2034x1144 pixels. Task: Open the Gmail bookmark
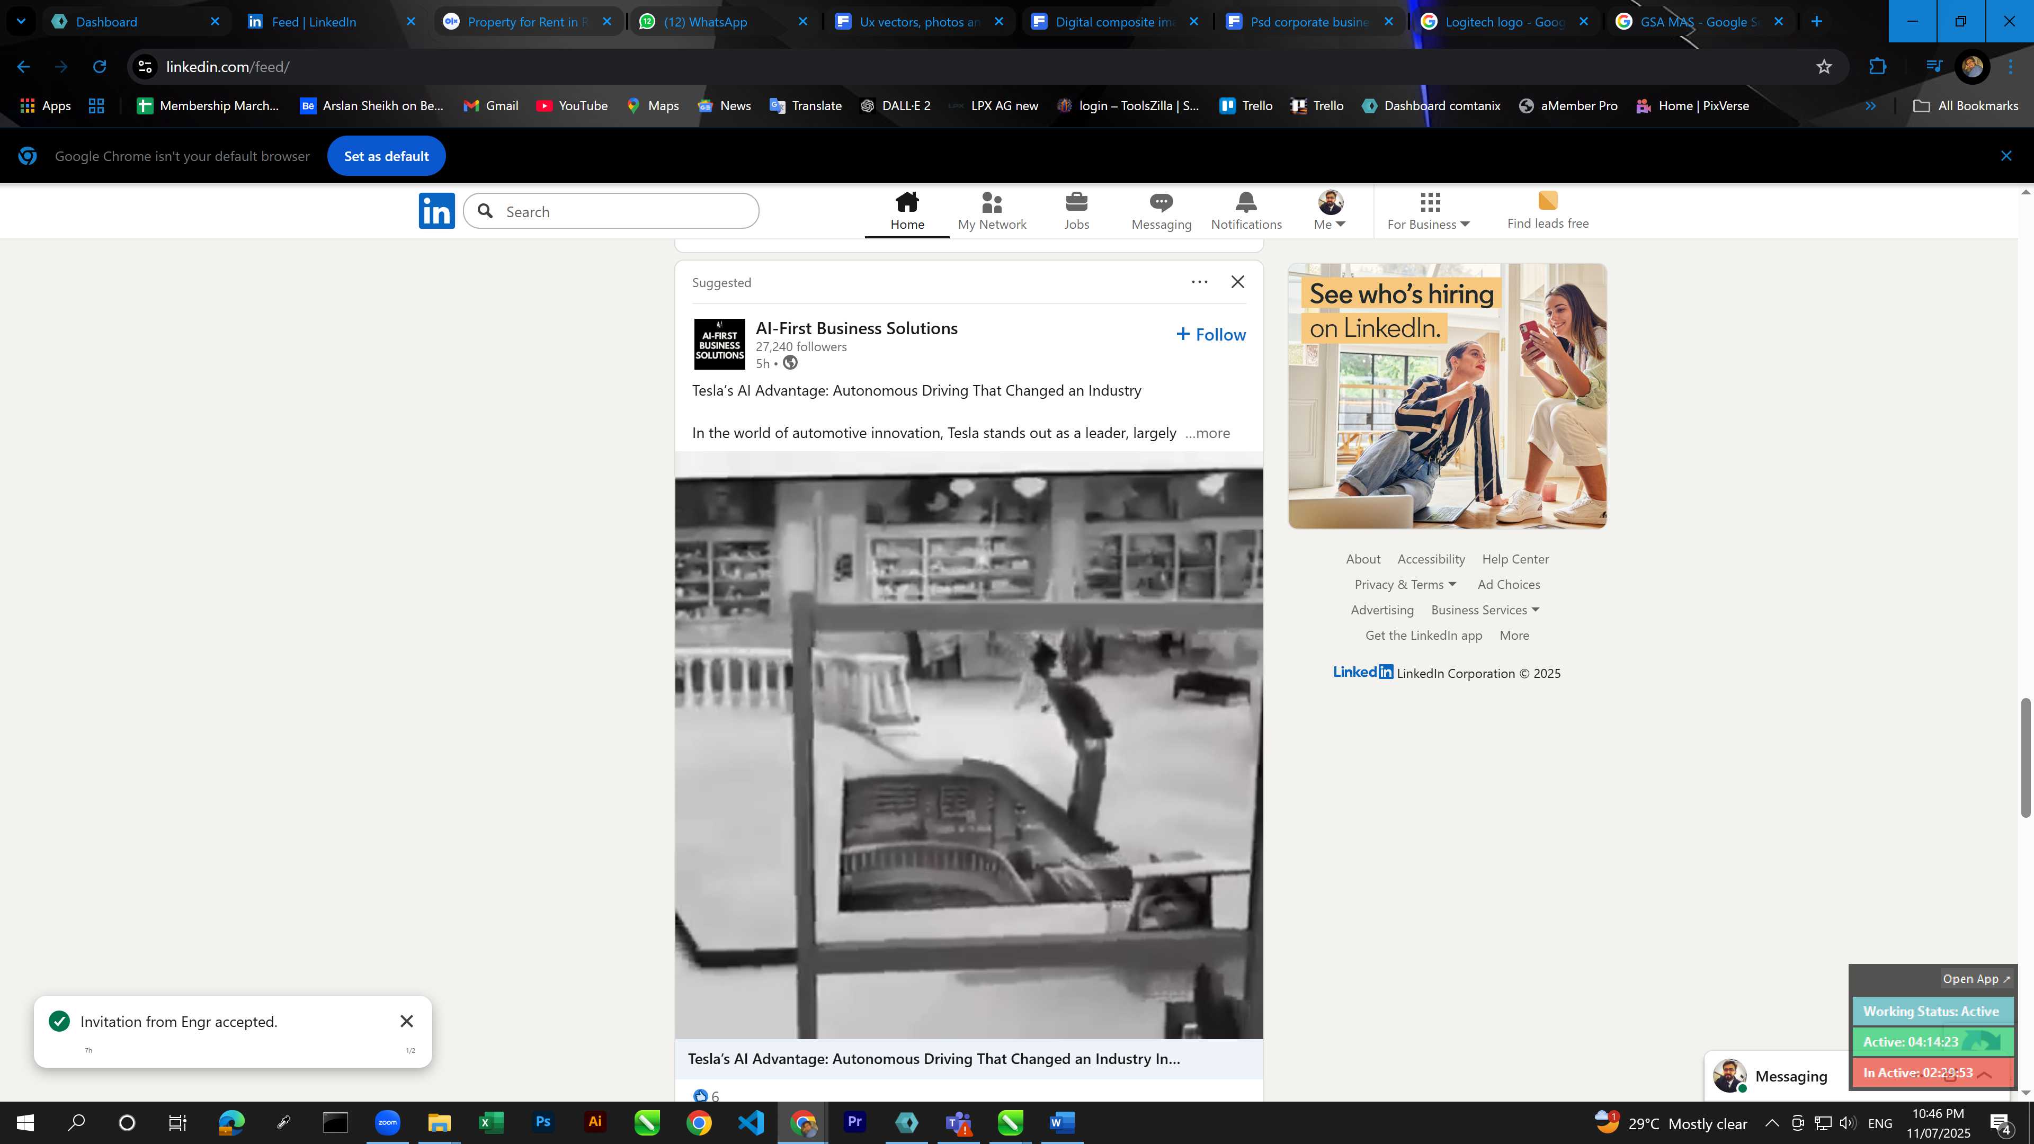[490, 106]
